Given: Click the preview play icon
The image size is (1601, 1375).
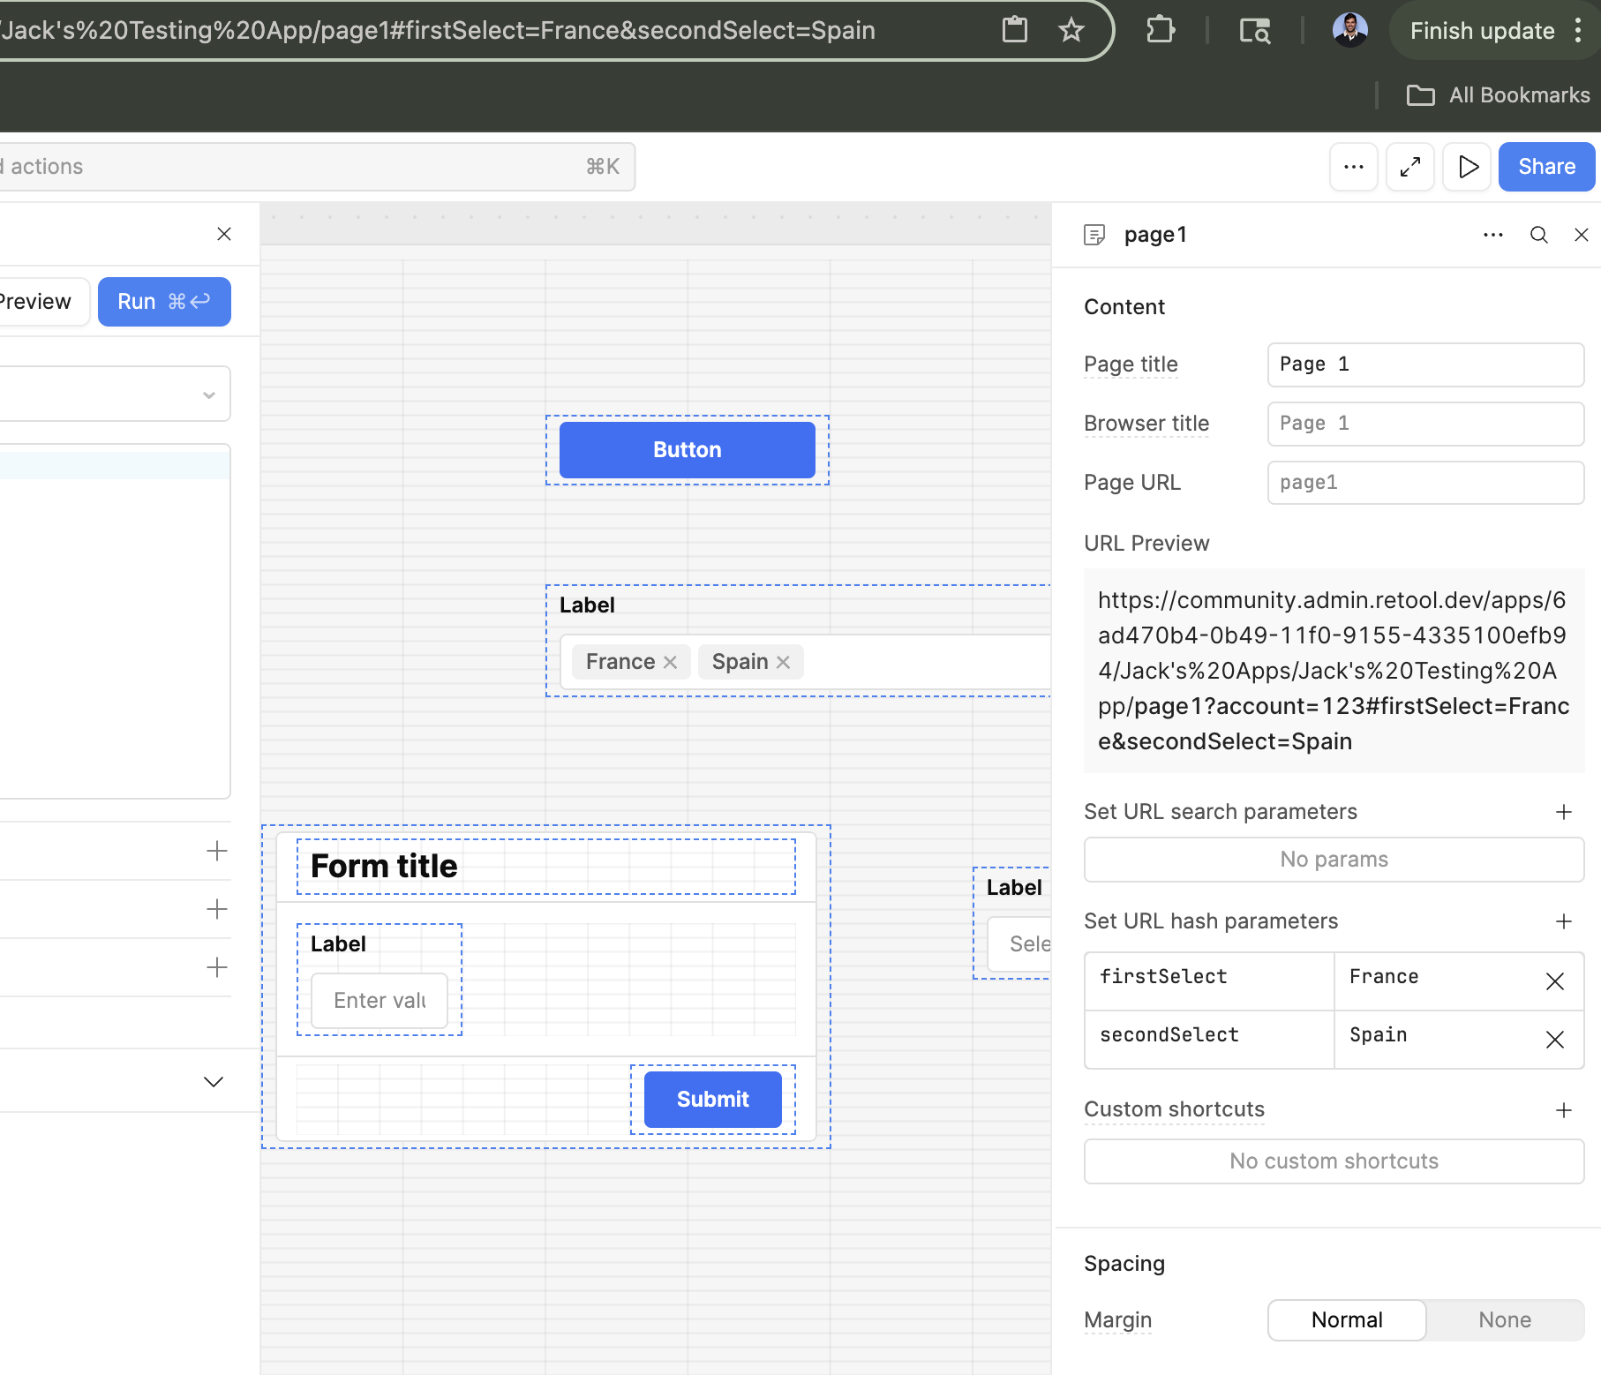Looking at the screenshot, I should (1467, 167).
